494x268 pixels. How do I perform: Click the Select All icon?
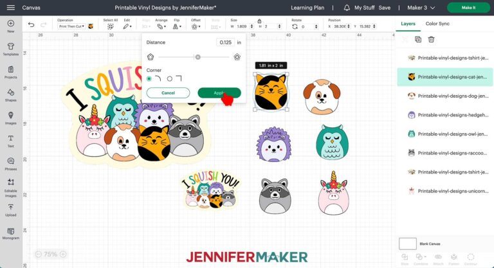110,27
